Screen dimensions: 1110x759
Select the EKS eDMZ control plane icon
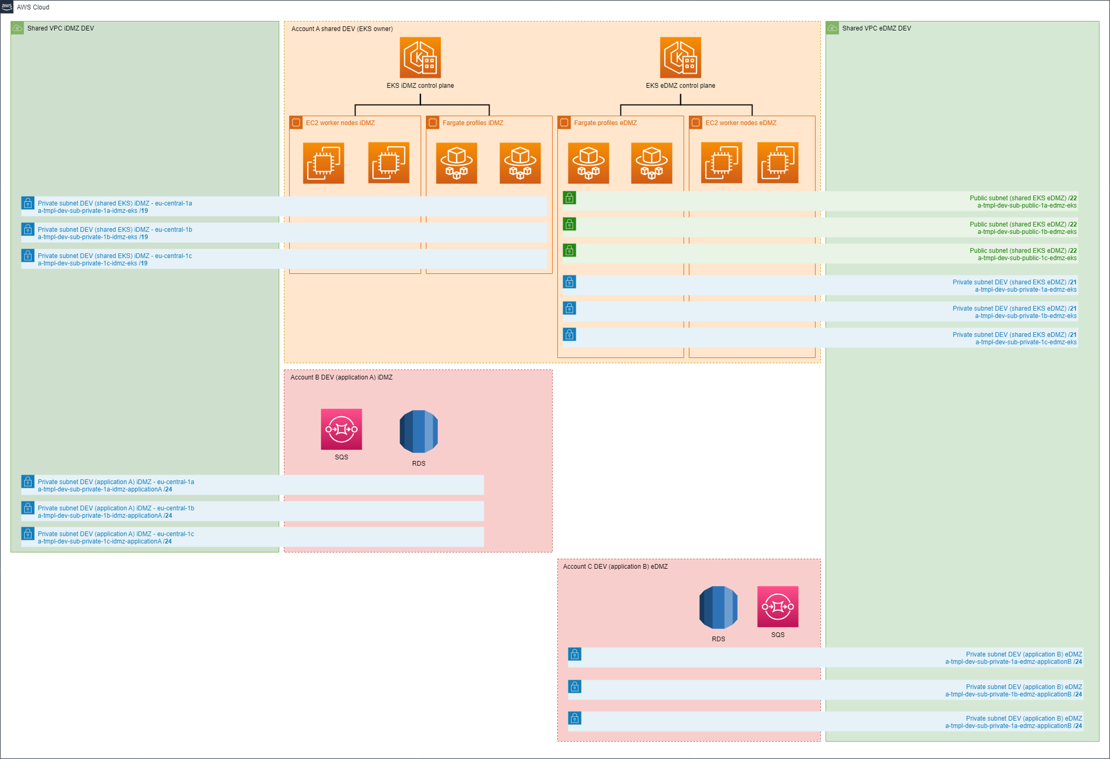pyautogui.click(x=680, y=57)
